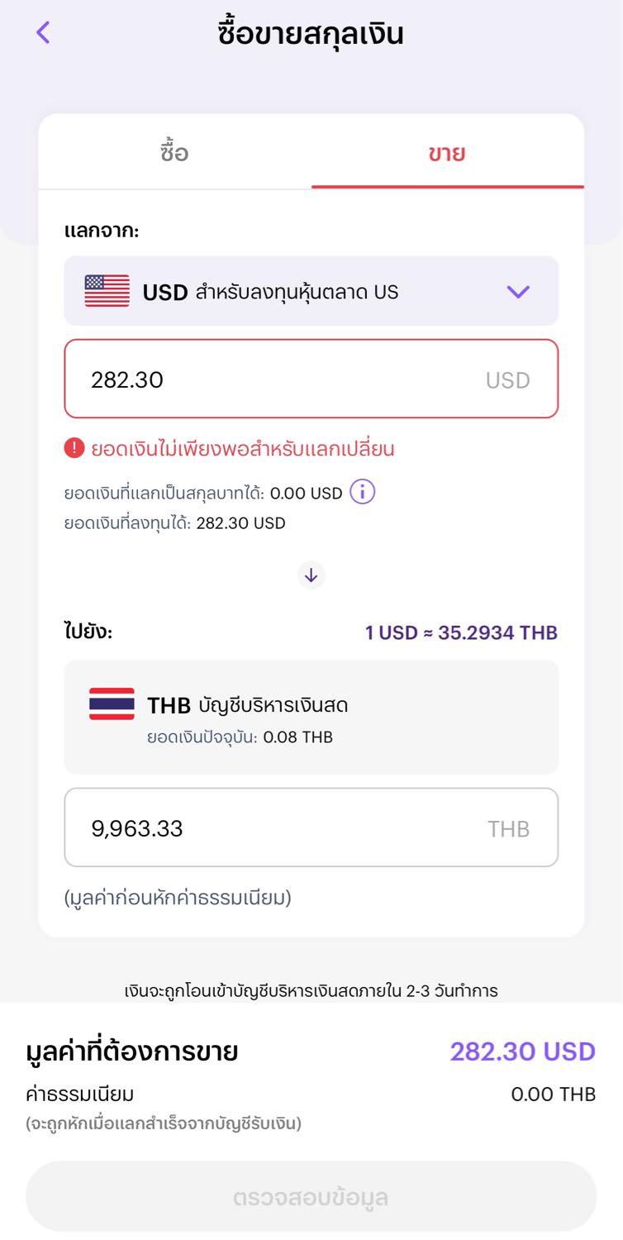Image resolution: width=623 pixels, height=1240 pixels.
Task: Tap the ซื้อขายสกุลเงิน page title
Action: [x=311, y=34]
